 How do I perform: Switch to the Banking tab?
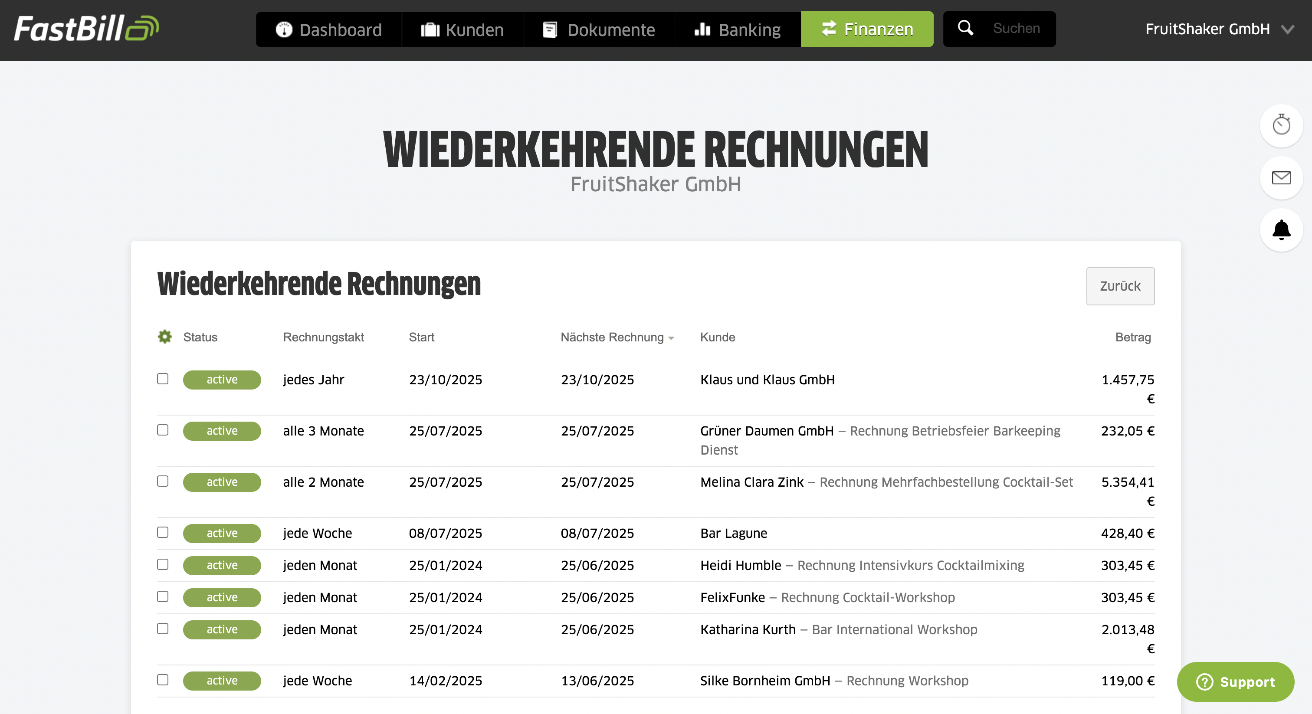738,29
